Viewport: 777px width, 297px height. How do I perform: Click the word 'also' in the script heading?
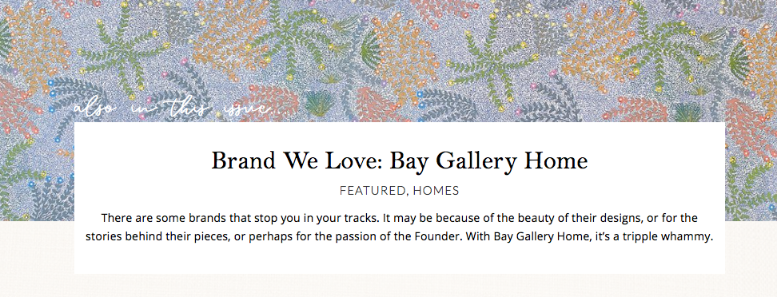[95, 109]
